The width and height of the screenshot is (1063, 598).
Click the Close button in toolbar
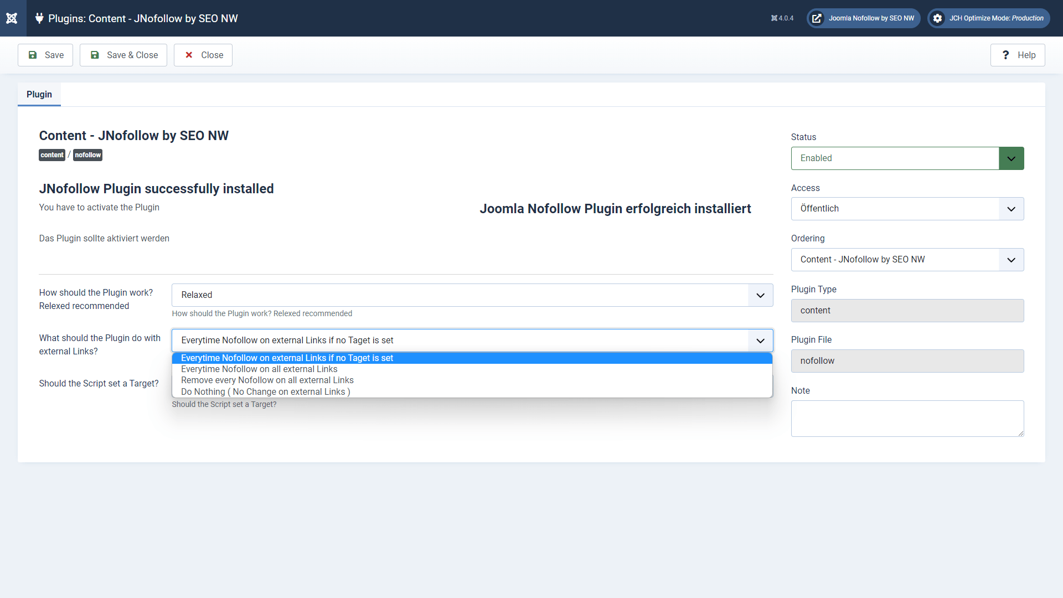click(x=203, y=55)
